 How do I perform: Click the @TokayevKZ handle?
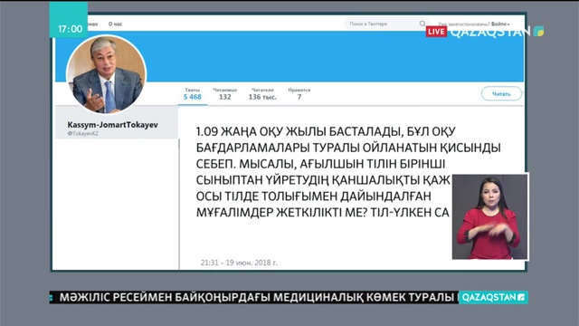(82, 134)
